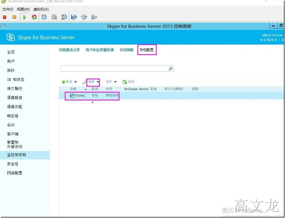Click the snapshot manager toolbar icon
The width and height of the screenshot is (285, 218).
tap(64, 17)
